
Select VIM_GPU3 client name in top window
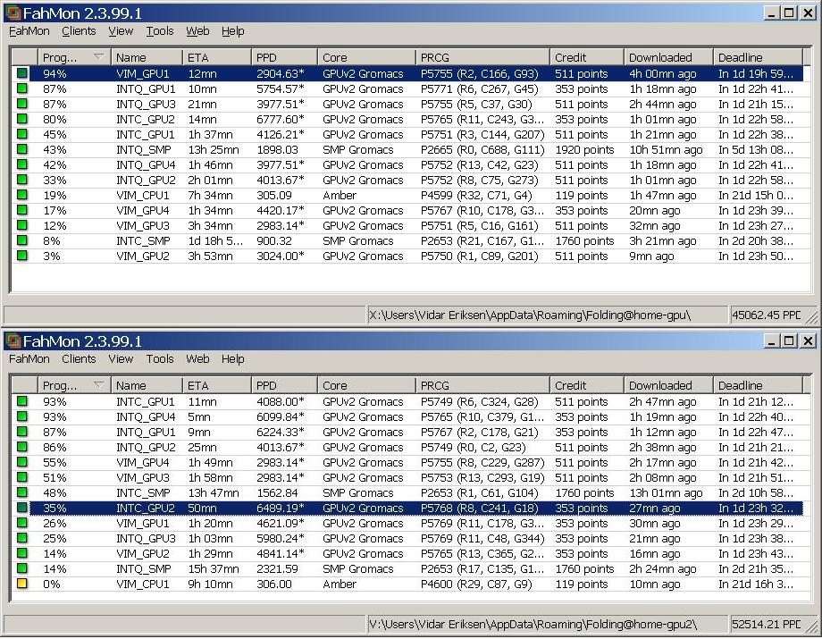point(143,225)
